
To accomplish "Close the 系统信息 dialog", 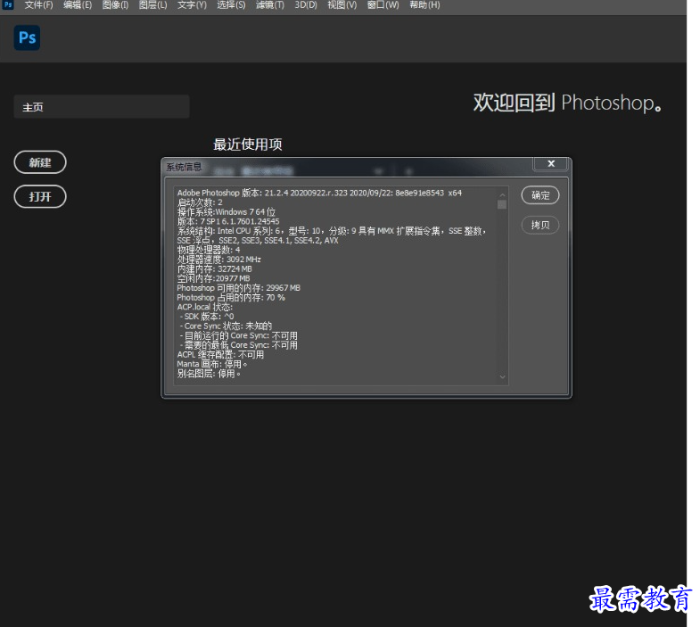I will pyautogui.click(x=551, y=163).
